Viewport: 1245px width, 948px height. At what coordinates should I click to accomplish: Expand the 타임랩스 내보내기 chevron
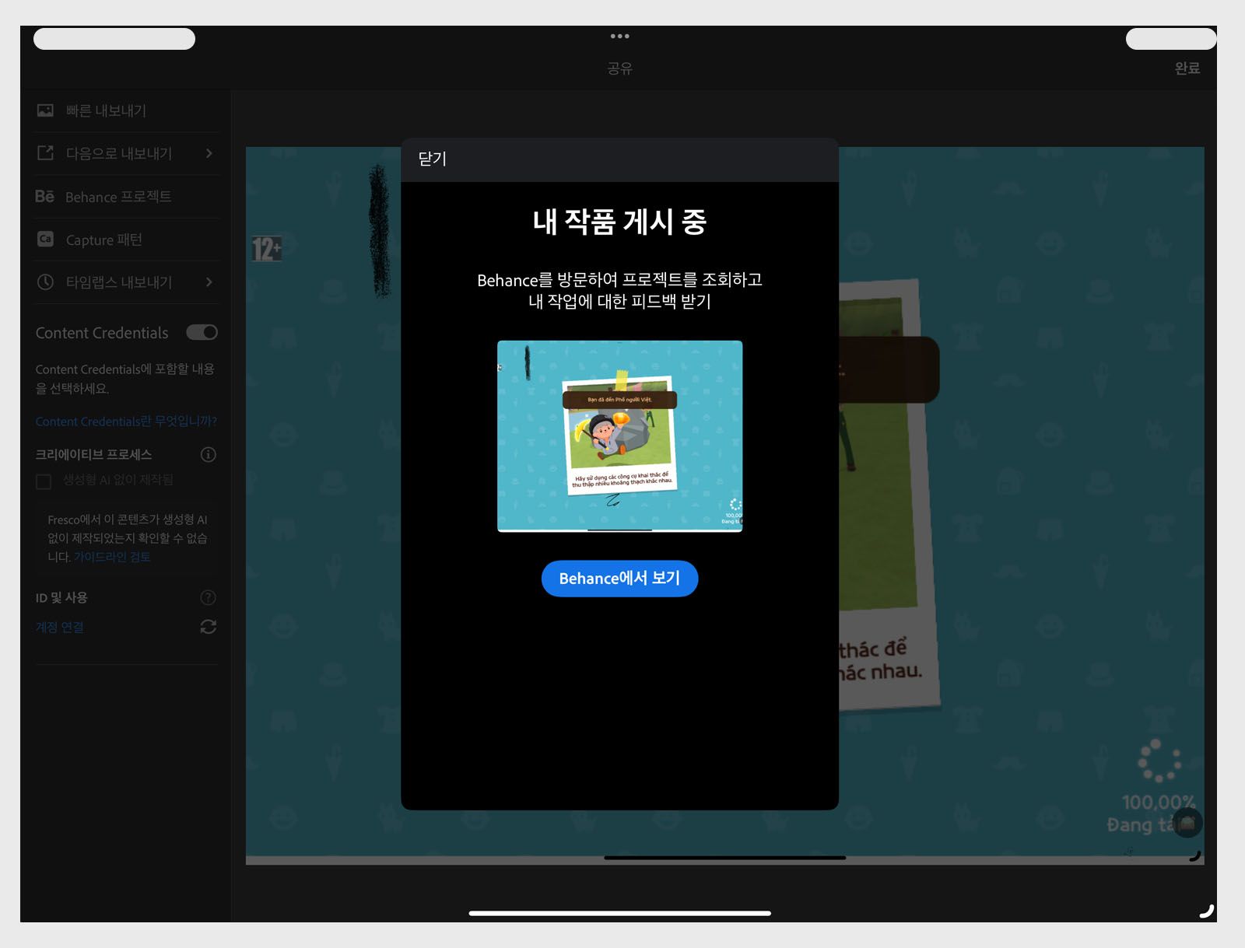pos(209,282)
